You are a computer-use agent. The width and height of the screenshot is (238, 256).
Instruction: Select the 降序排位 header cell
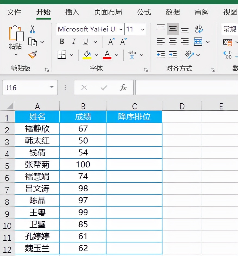(134, 117)
